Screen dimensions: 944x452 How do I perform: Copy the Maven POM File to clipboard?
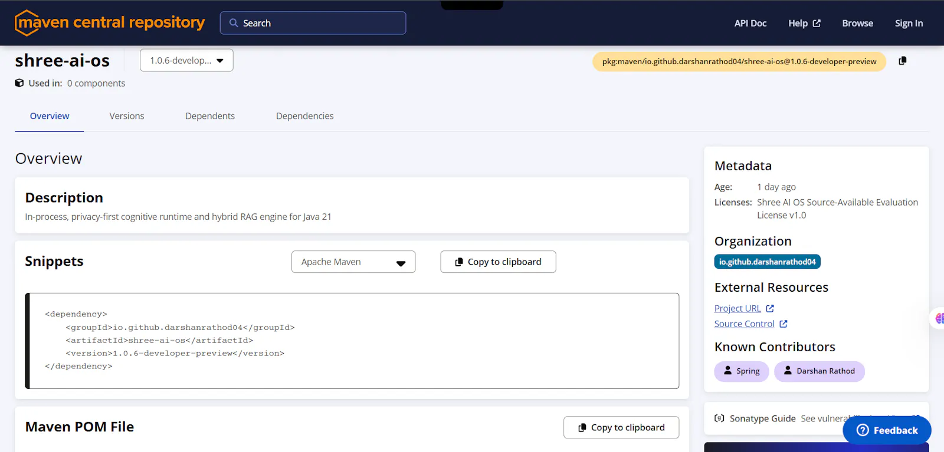pos(621,427)
